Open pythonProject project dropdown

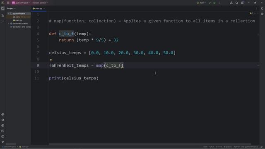tap(21, 3)
